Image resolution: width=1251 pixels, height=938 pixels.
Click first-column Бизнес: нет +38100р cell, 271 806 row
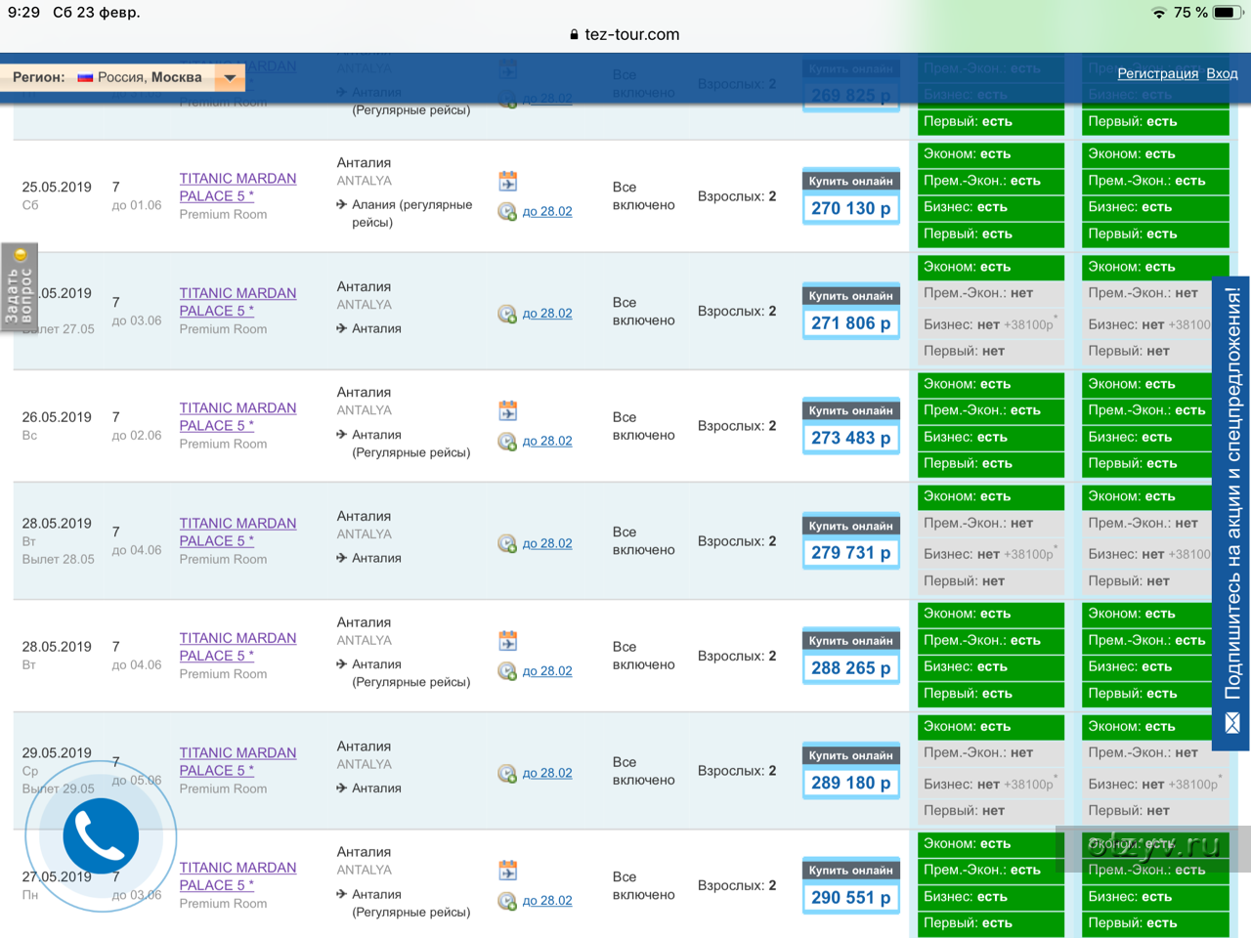pyautogui.click(x=991, y=324)
